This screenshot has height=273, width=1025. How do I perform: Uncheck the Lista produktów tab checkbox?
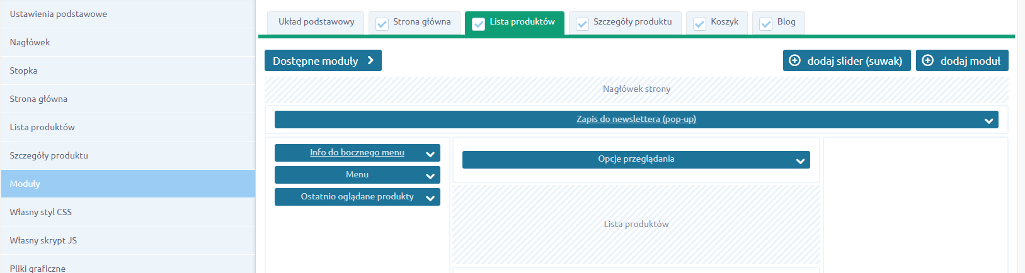[478, 24]
